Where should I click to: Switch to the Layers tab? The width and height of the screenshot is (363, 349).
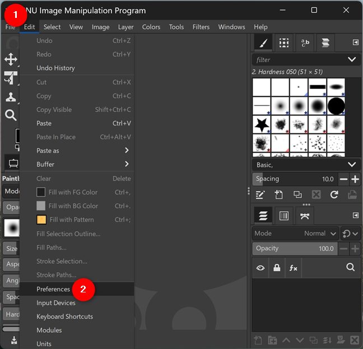263,216
